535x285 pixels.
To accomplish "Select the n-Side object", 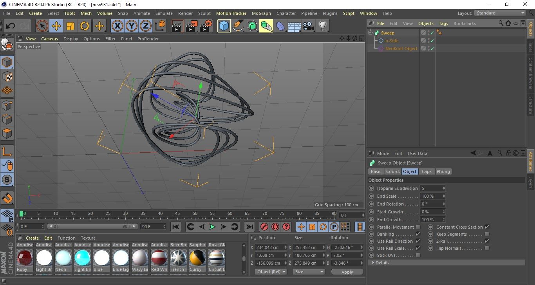I will click(x=392, y=41).
